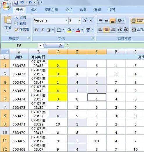Apply cell borders icon

pyautogui.click(x=59, y=30)
